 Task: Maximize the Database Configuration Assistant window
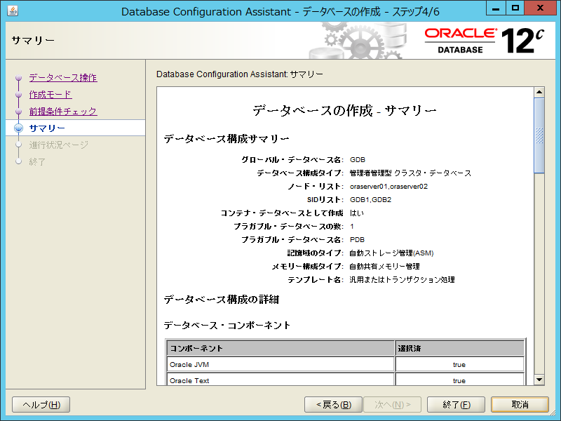point(515,8)
